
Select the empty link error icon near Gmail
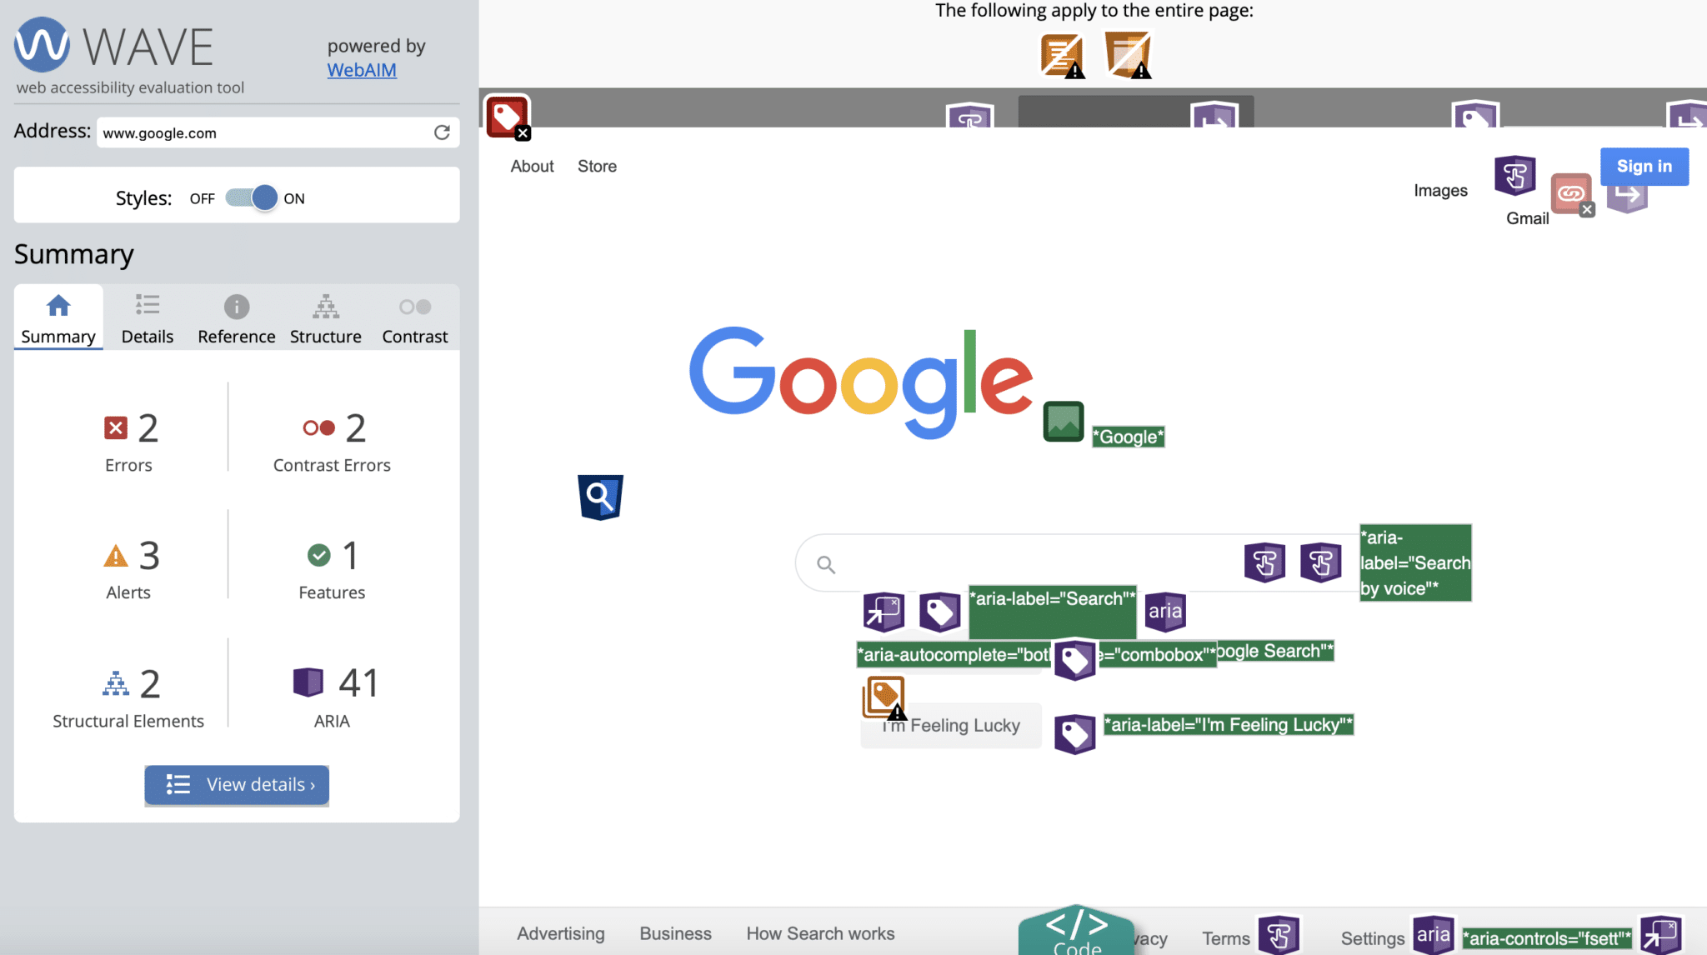tap(1572, 193)
